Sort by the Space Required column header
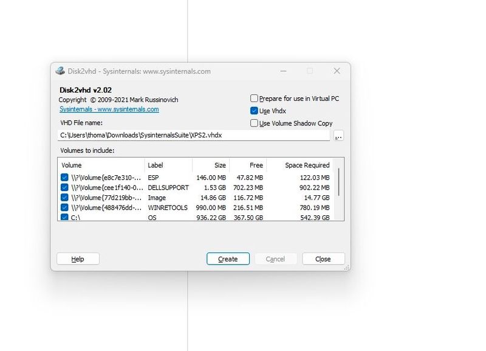 [299, 165]
